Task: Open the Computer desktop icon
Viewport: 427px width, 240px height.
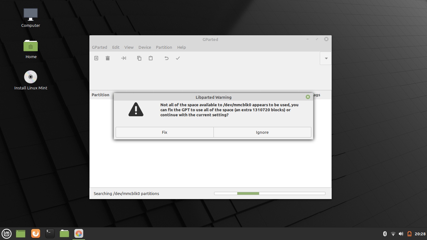Action: pos(31,18)
